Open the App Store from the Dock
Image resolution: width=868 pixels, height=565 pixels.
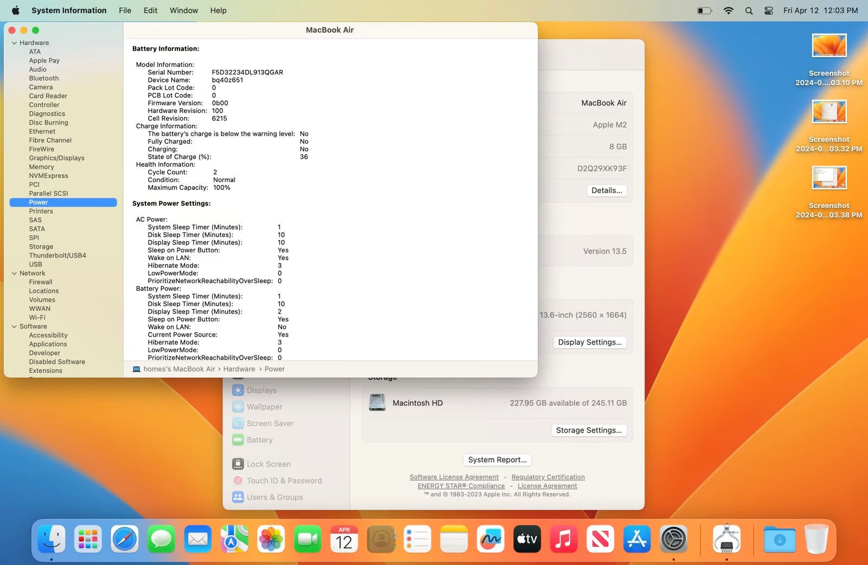click(636, 539)
